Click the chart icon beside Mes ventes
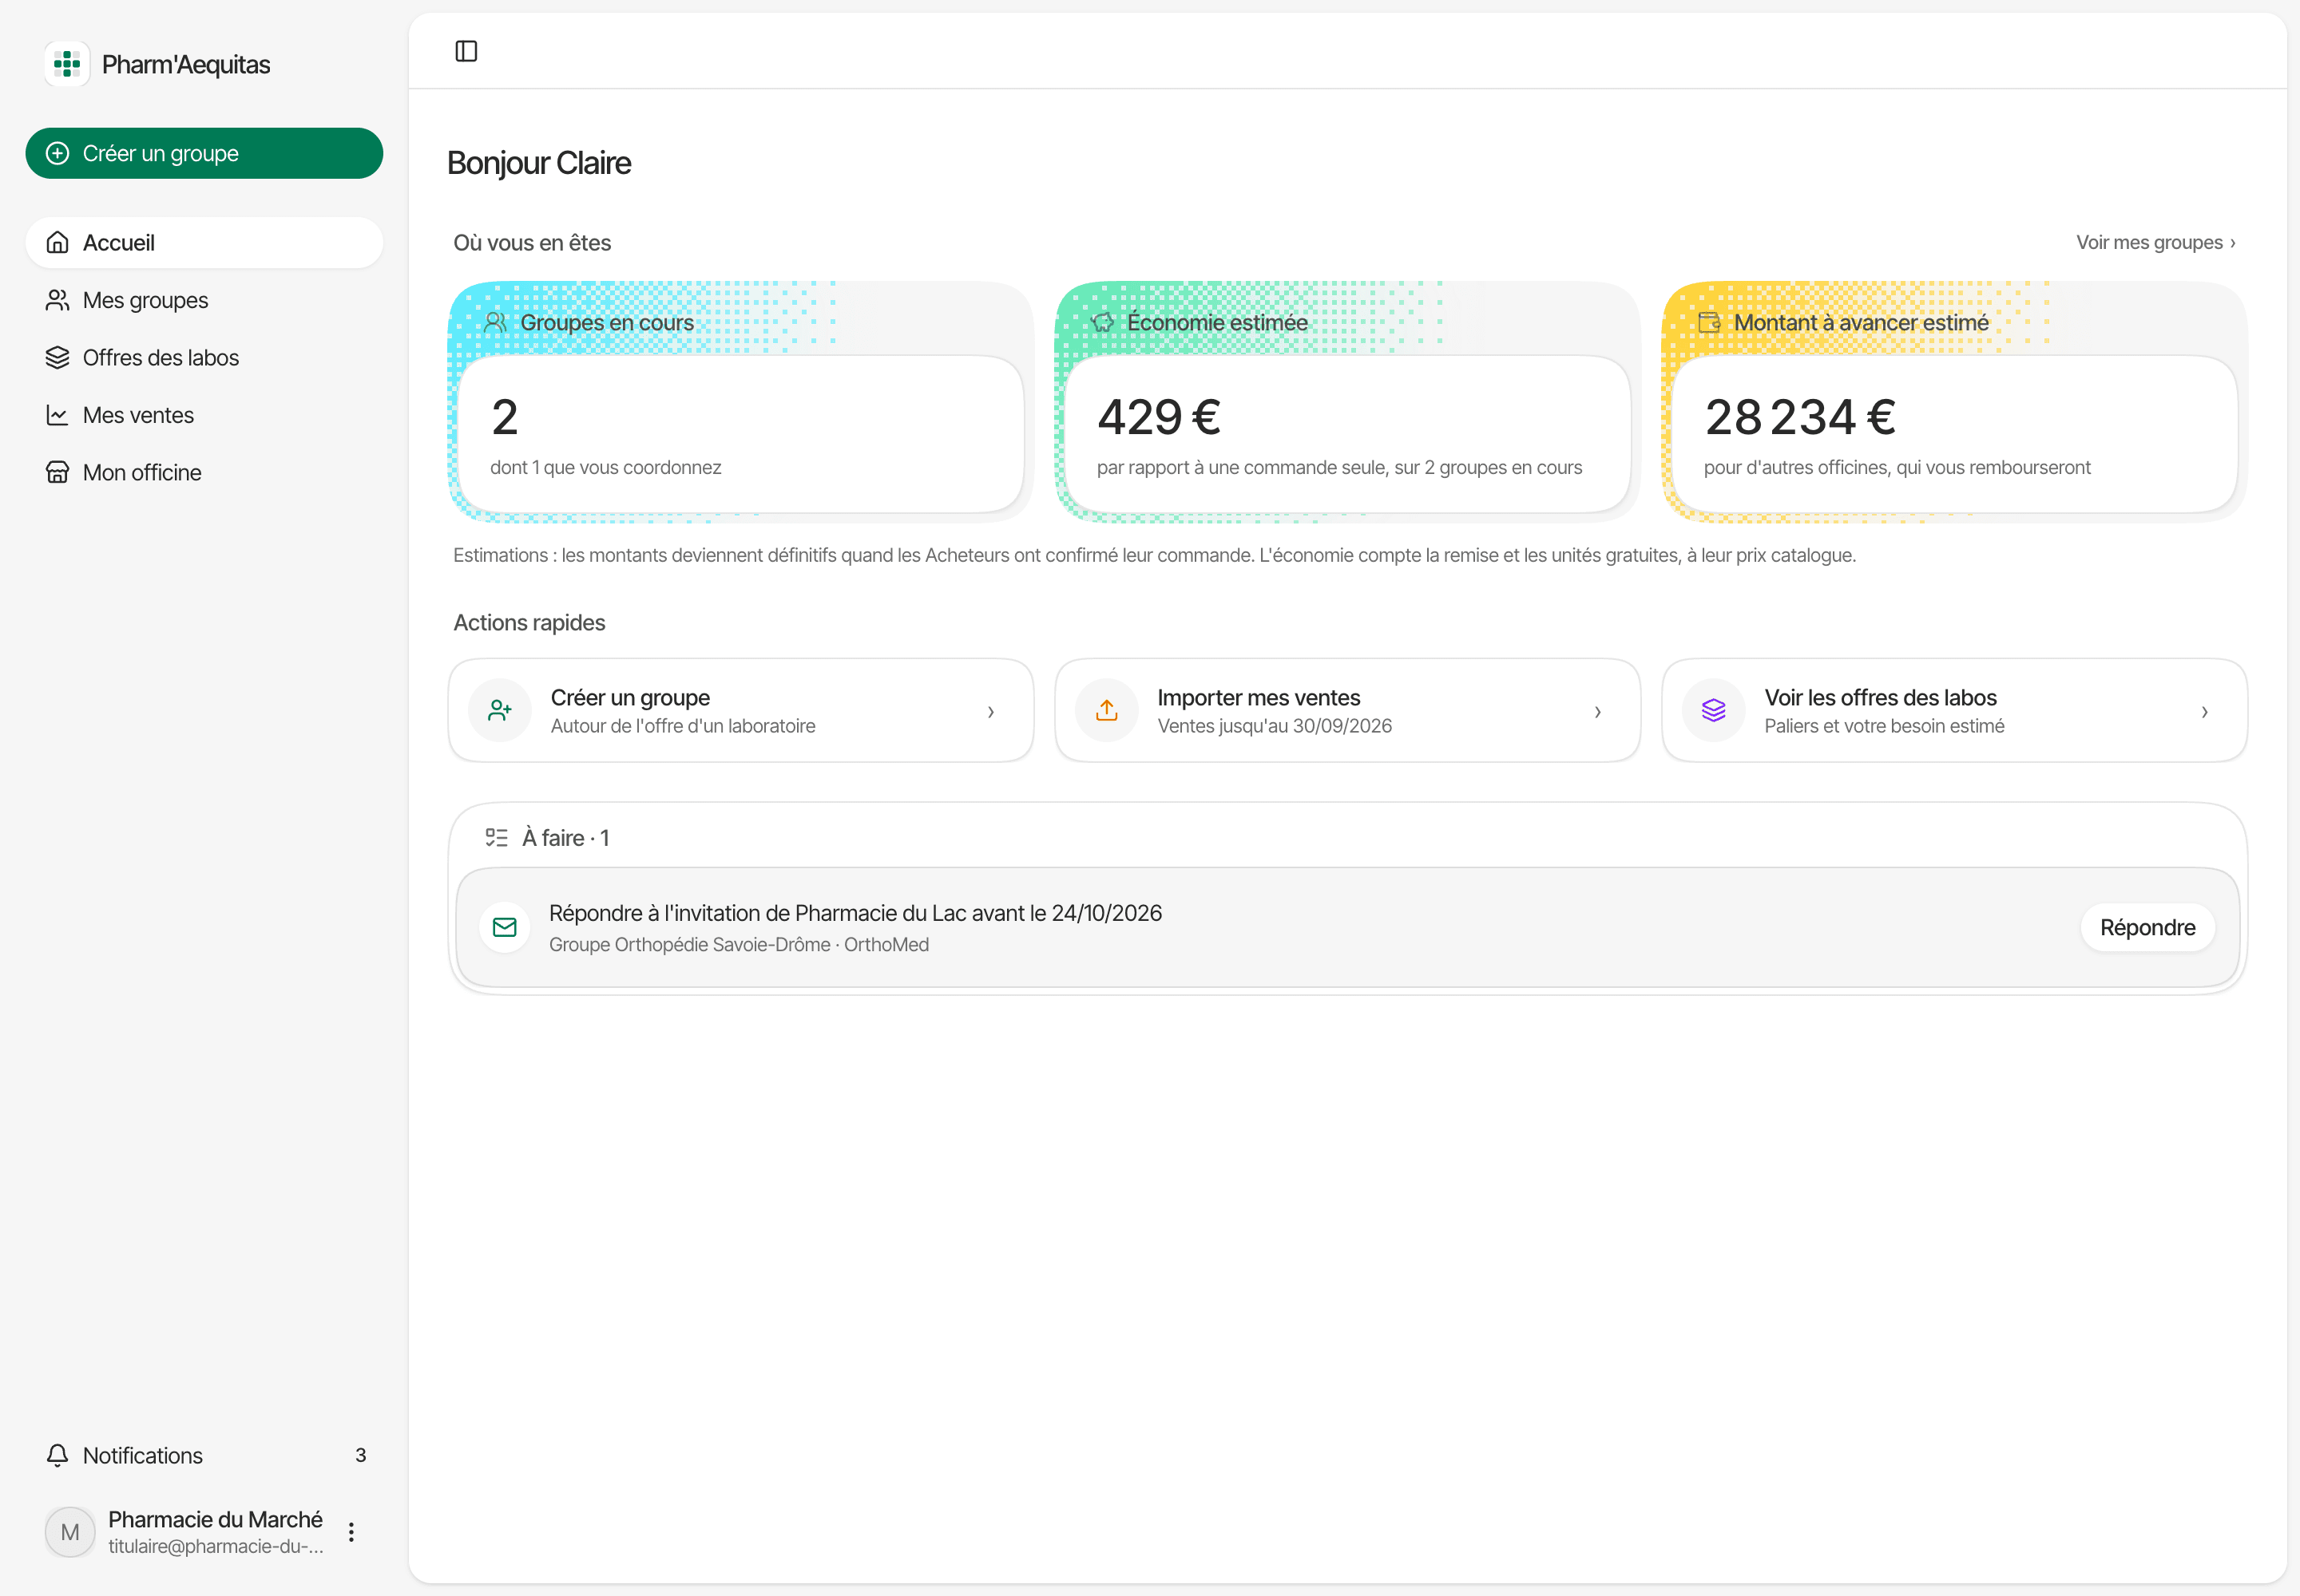This screenshot has height=1596, width=2300. (58, 415)
